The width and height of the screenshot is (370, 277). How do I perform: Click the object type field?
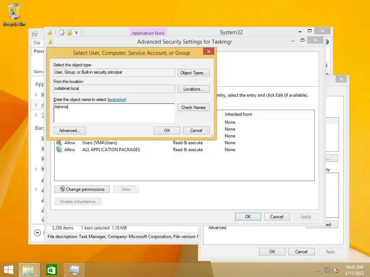(x=114, y=72)
